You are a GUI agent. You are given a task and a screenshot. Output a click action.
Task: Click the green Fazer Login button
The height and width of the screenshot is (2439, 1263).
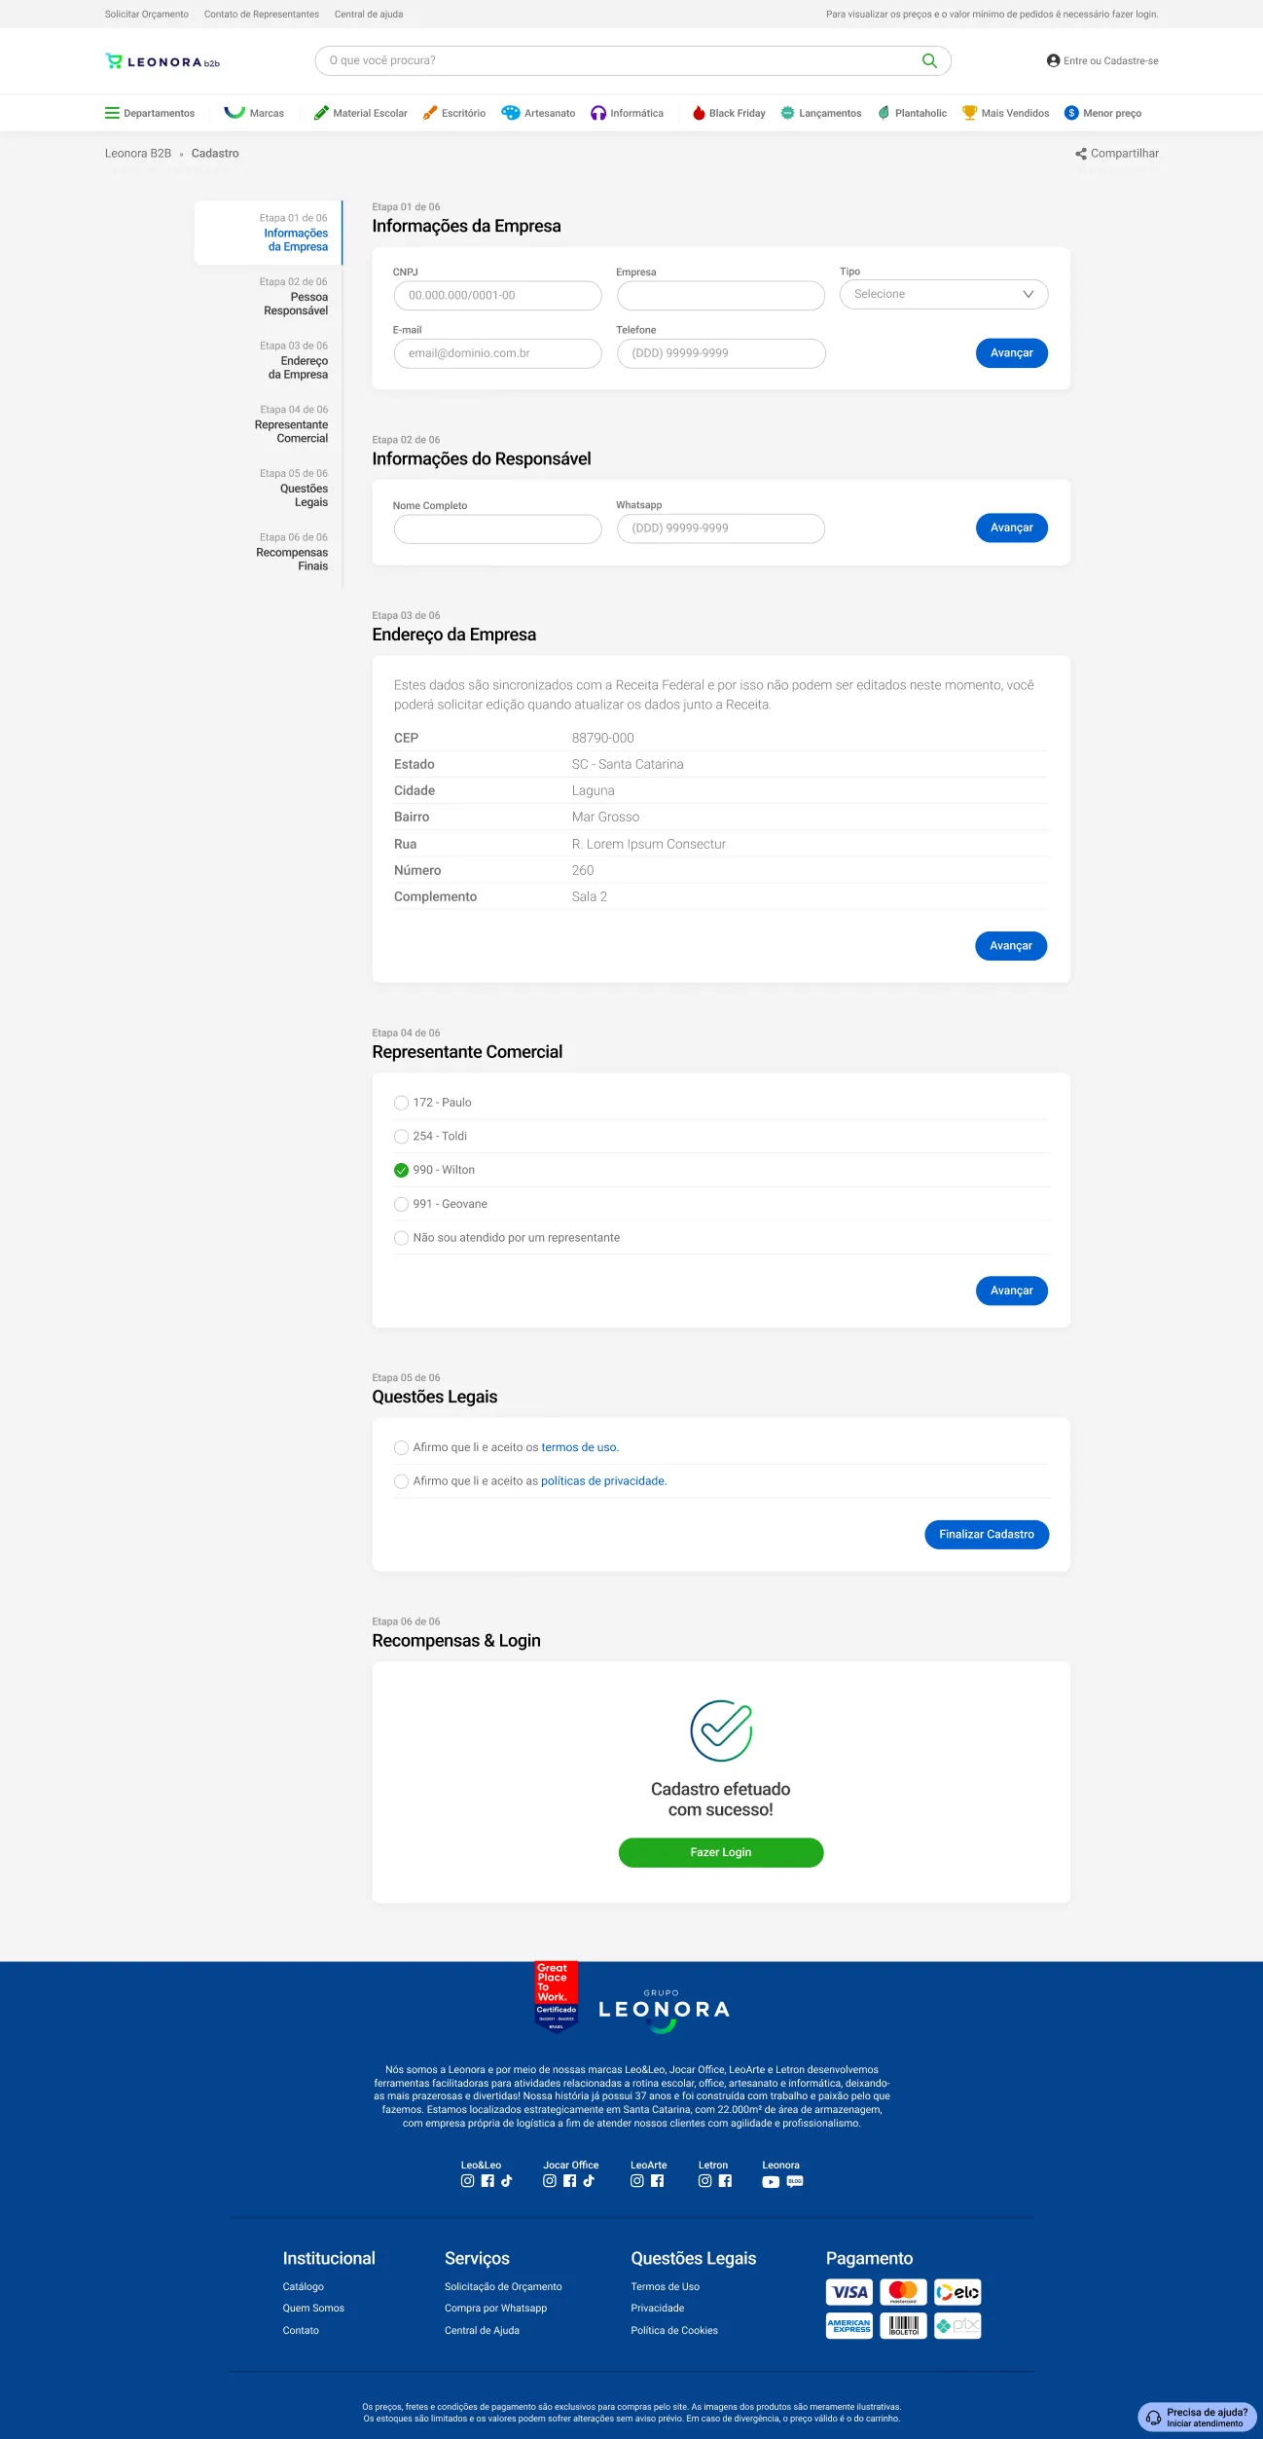(x=721, y=1853)
